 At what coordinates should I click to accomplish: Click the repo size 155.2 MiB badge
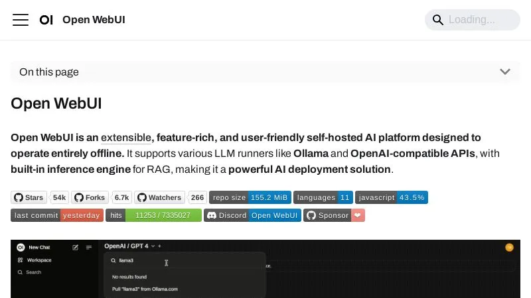click(250, 197)
